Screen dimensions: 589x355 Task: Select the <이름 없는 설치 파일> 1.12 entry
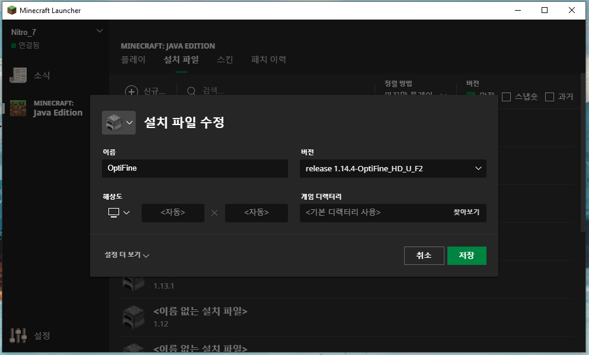pos(347,318)
